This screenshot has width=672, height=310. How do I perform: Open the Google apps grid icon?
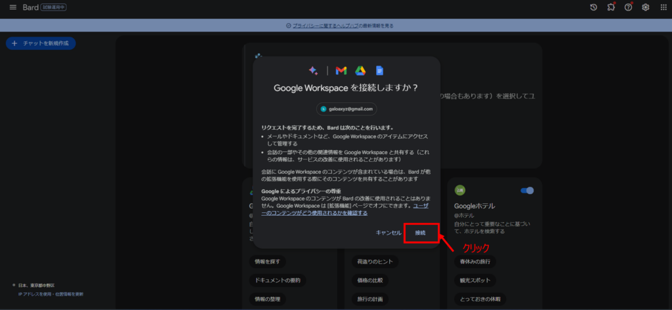663,7
